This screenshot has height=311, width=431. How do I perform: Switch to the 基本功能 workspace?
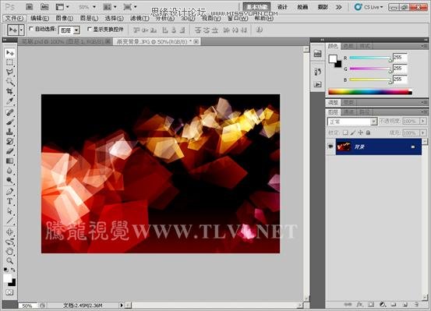[257, 7]
